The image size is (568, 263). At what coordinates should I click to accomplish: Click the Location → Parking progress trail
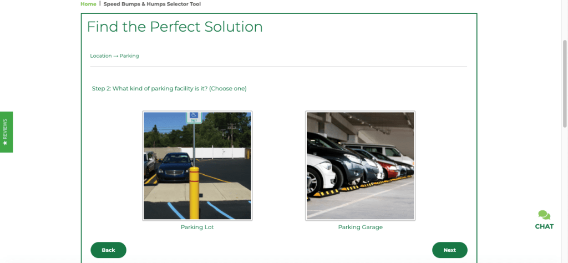coord(114,56)
